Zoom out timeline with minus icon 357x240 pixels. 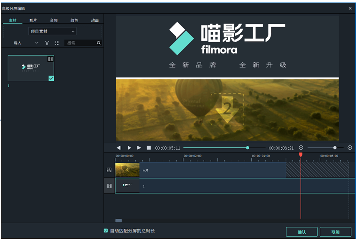tap(301, 148)
